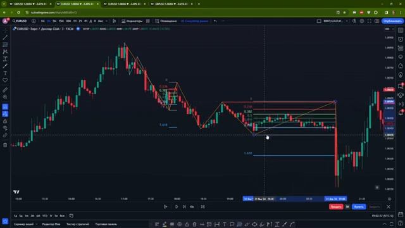The width and height of the screenshot is (405, 228).
Task: Open Trading Panel tab
Action: [106, 224]
